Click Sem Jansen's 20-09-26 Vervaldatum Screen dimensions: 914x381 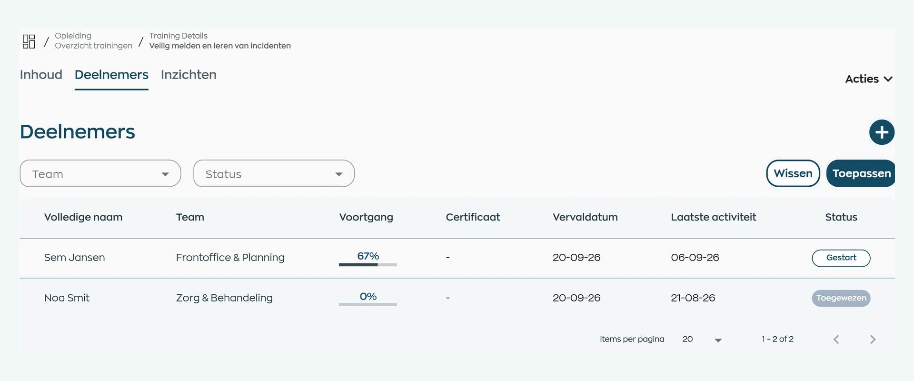pos(576,258)
